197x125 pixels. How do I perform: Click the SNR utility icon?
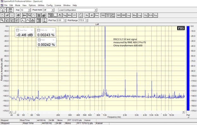pyautogui.click(x=124, y=15)
